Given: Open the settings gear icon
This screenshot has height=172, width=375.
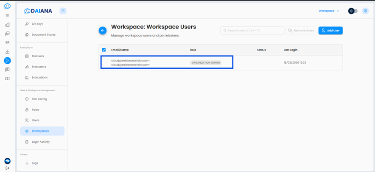Looking at the screenshot, I should (365, 11).
